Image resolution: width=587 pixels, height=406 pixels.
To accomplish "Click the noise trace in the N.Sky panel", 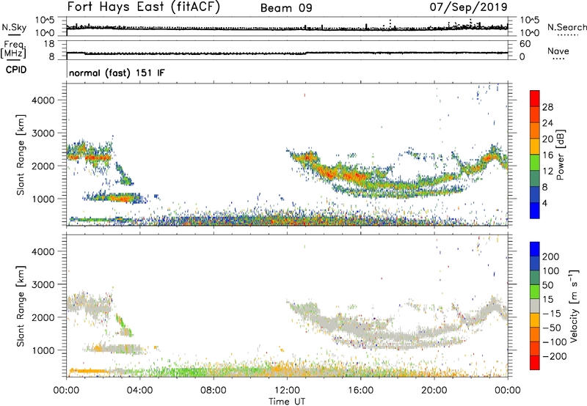I will (287, 28).
